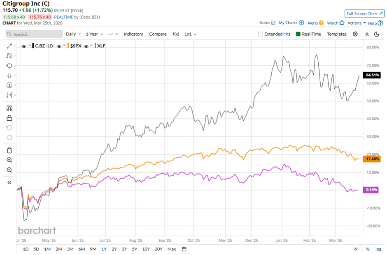The width and height of the screenshot is (387, 255).
Task: Open the 1x1 grid layout dropdown
Action: tap(190, 34)
